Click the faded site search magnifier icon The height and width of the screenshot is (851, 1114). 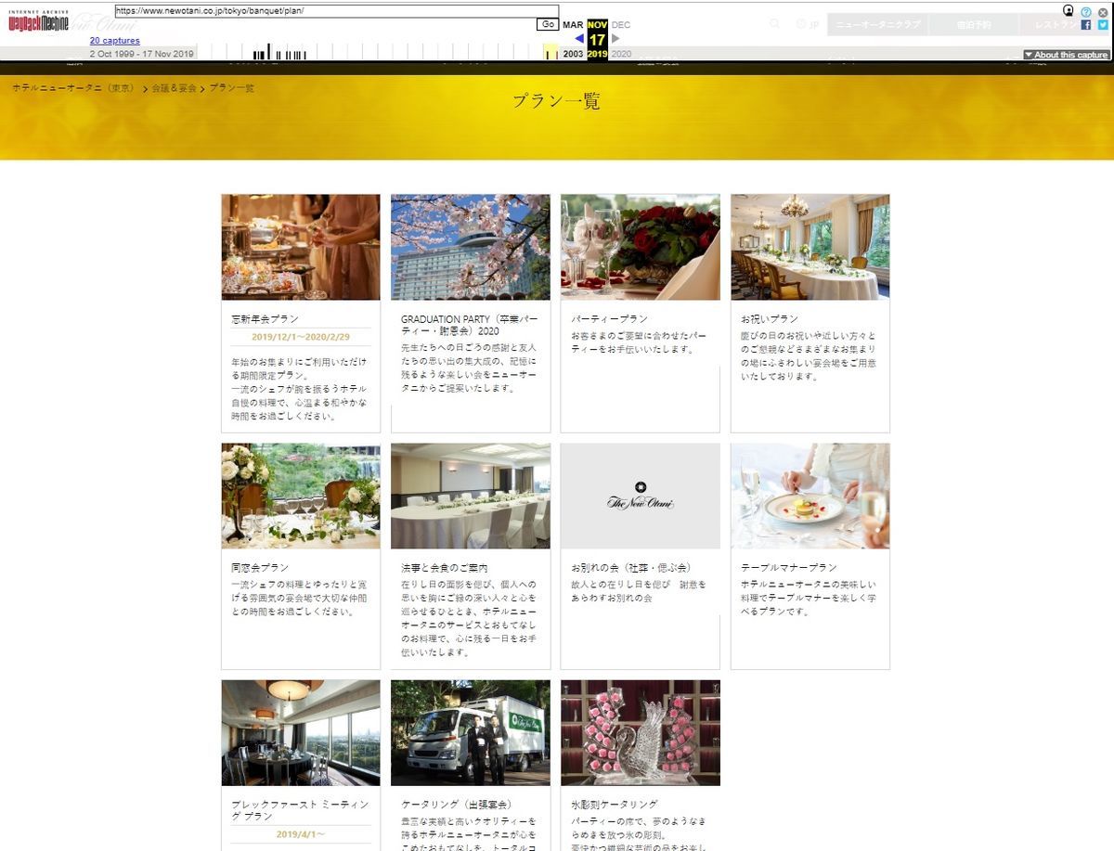775,24
